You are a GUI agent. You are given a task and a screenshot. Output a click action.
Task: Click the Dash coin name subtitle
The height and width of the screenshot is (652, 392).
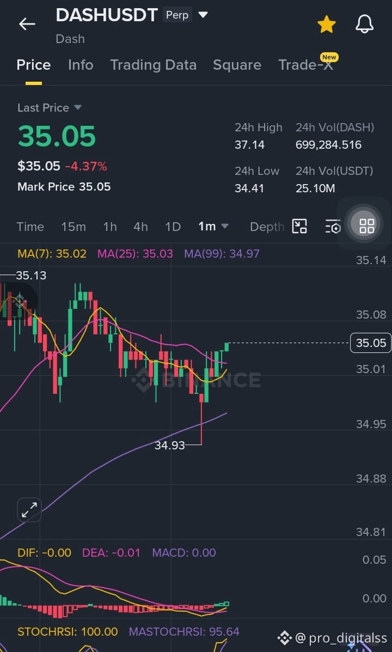(x=70, y=39)
